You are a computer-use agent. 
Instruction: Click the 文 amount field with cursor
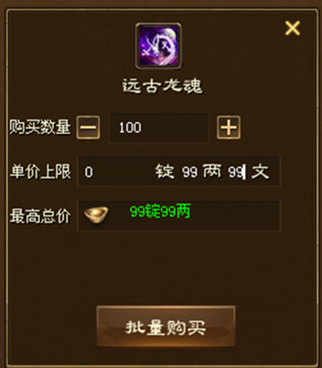click(237, 172)
